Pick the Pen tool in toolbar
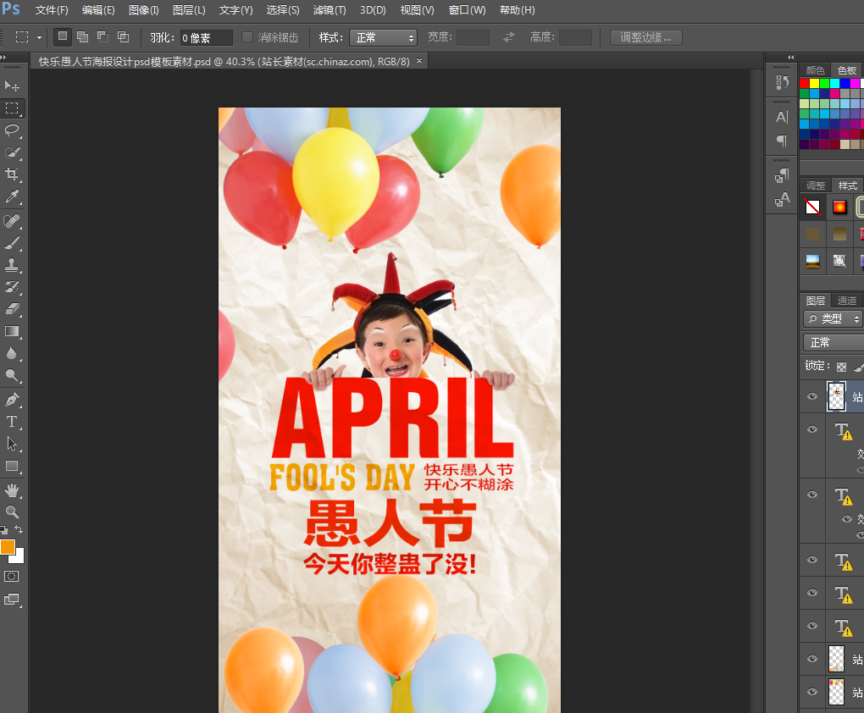Viewport: 864px width, 713px height. 12,399
